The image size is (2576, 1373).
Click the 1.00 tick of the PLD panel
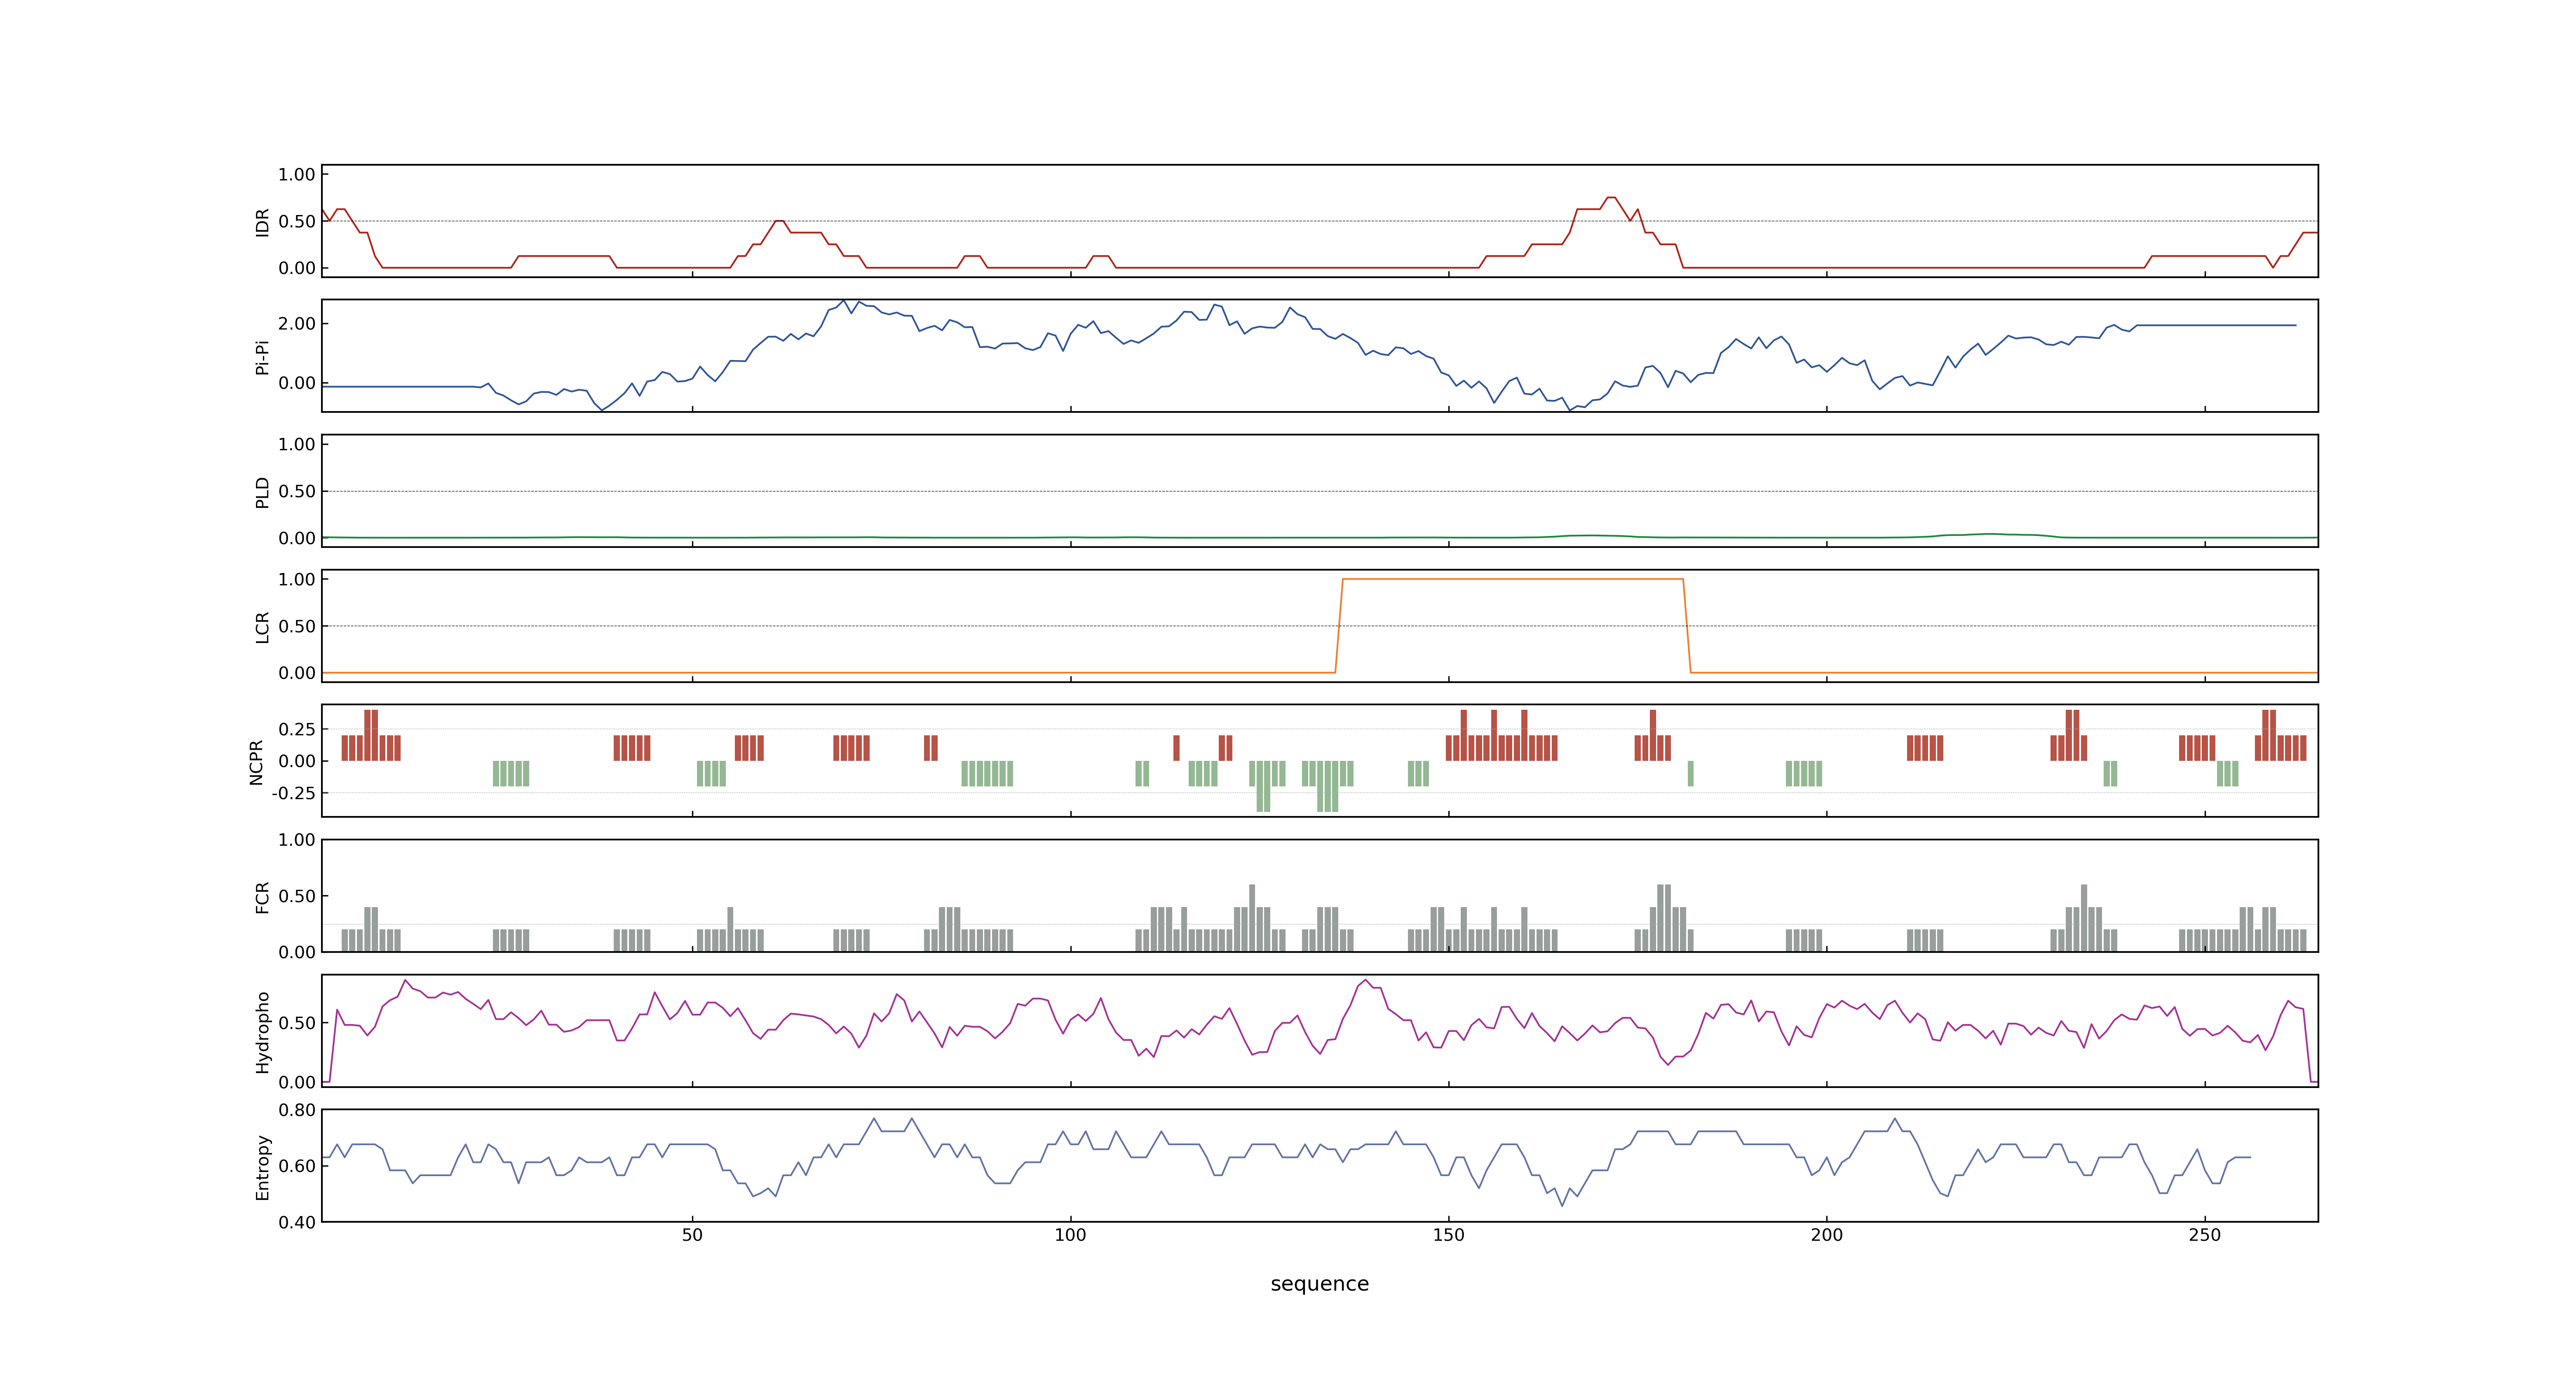(x=297, y=444)
